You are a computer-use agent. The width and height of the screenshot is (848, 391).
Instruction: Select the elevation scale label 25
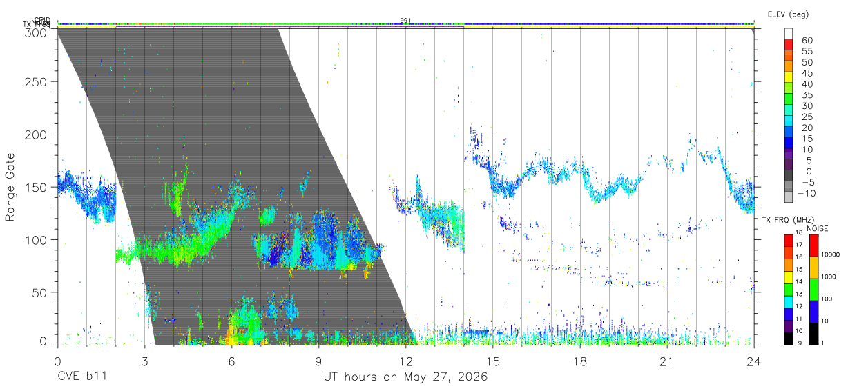[806, 117]
